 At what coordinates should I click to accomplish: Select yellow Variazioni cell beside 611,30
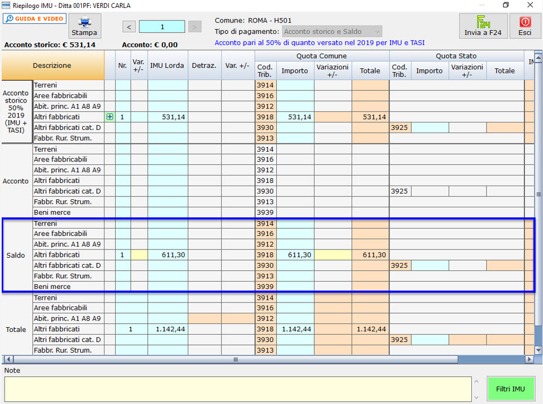pos(333,255)
